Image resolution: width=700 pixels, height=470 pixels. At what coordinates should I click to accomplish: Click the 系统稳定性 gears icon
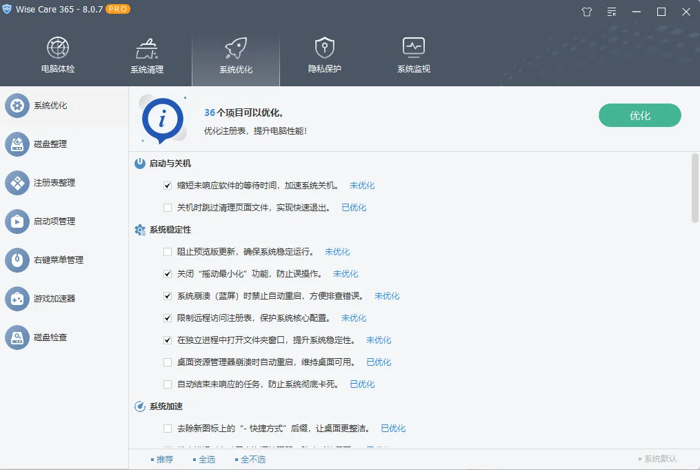point(140,230)
